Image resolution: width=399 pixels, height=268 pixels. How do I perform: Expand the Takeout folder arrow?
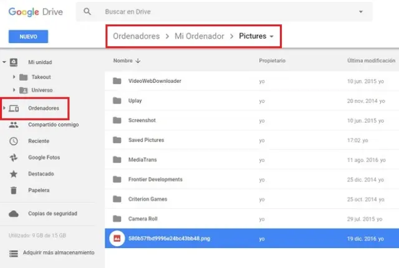pyautogui.click(x=14, y=77)
